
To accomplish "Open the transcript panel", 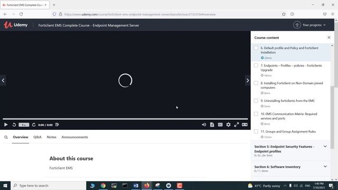I will pyautogui.click(x=212, y=125).
